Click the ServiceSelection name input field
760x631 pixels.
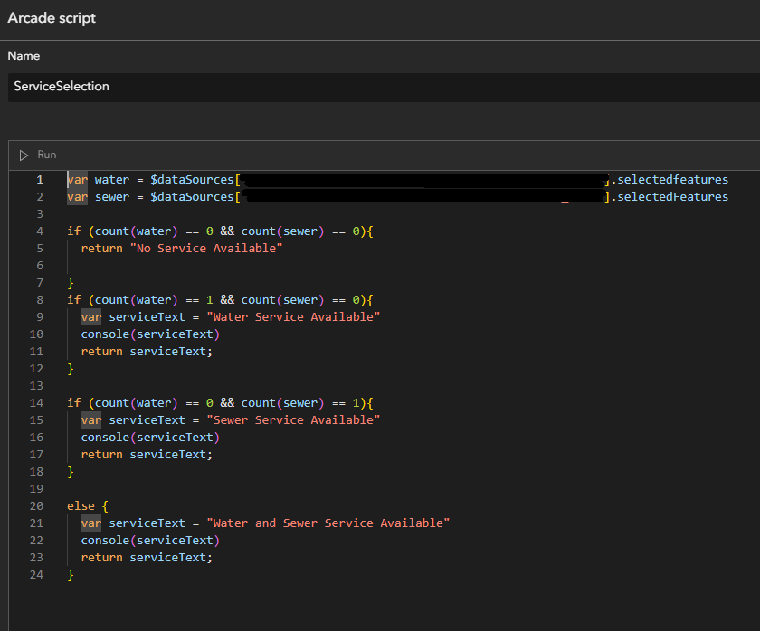(380, 87)
